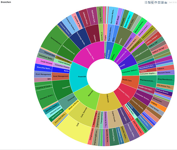Switch to the list view icon
Screen dimensions: 177x150
(146, 2)
